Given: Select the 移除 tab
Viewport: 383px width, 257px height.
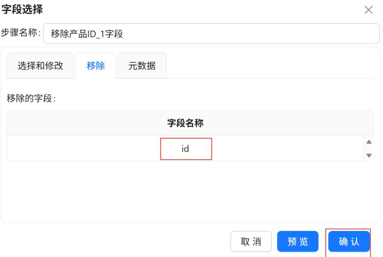Looking at the screenshot, I should (x=96, y=66).
